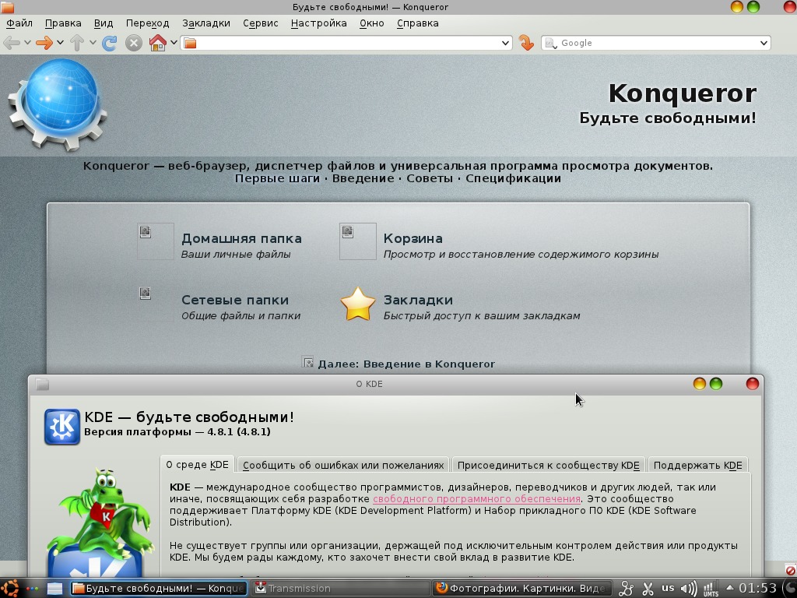This screenshot has width=797, height=598.
Task: Go to the home location
Action: point(157,44)
